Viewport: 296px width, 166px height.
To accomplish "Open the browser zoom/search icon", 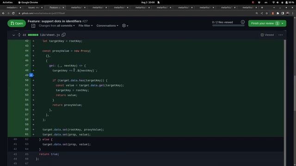I will 257,13.
